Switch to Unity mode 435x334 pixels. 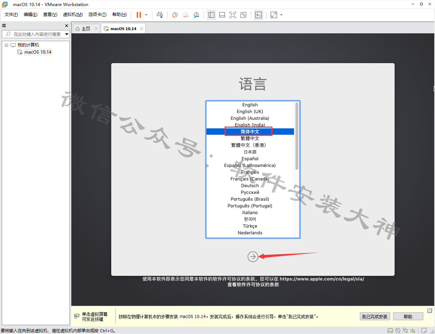coord(243,15)
